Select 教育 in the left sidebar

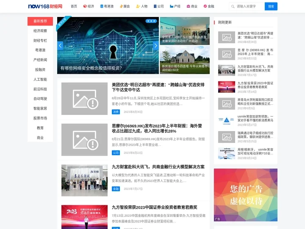point(40,128)
